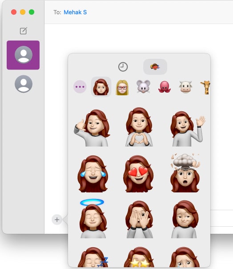Send the mind blown exploding head sticker
Viewport: 233px width, 269px height.
coord(185,173)
